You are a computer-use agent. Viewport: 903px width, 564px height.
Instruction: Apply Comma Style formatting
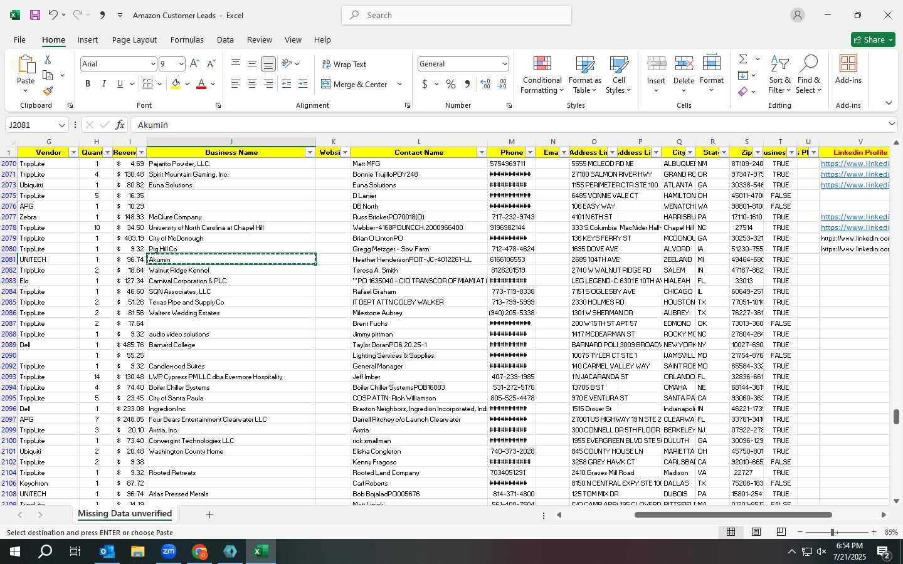pos(467,84)
